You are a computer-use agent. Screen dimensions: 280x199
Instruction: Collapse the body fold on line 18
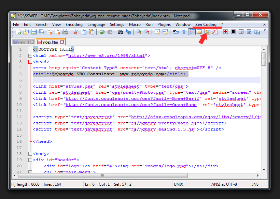30,154
